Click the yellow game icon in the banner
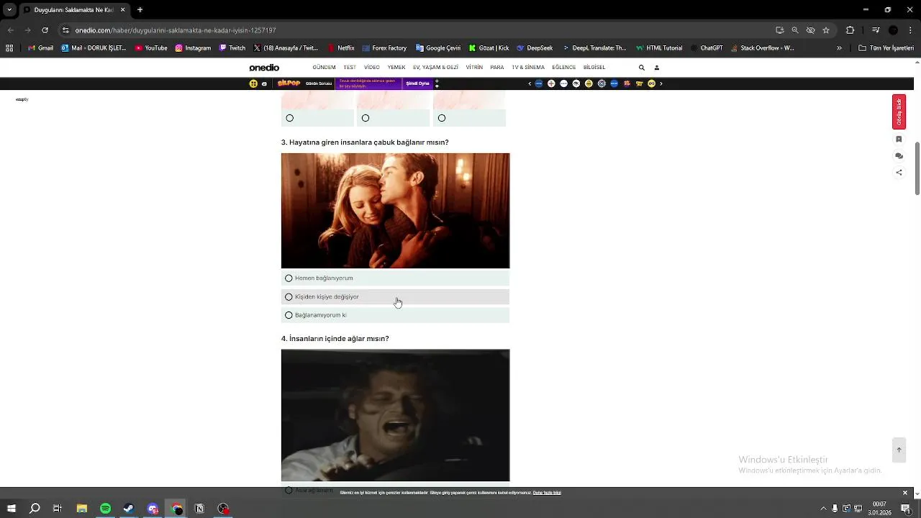The image size is (921, 518). click(253, 83)
